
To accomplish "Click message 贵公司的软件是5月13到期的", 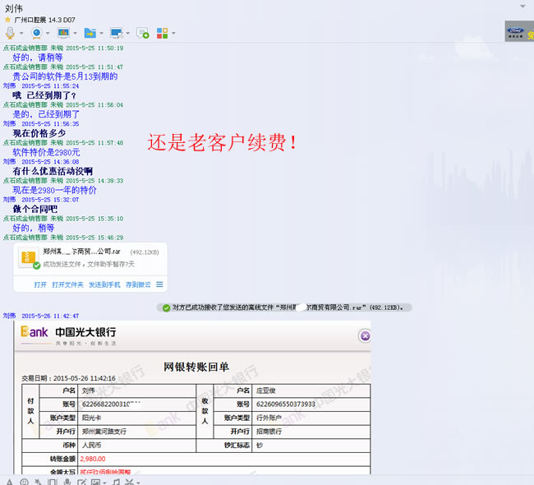I will 65,76.
